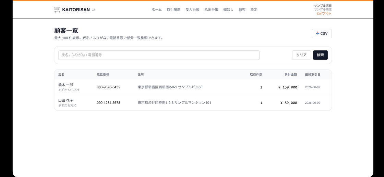Select customer name 鈴木 一郎
Image resolution: width=384 pixels, height=177 pixels.
tap(65, 85)
